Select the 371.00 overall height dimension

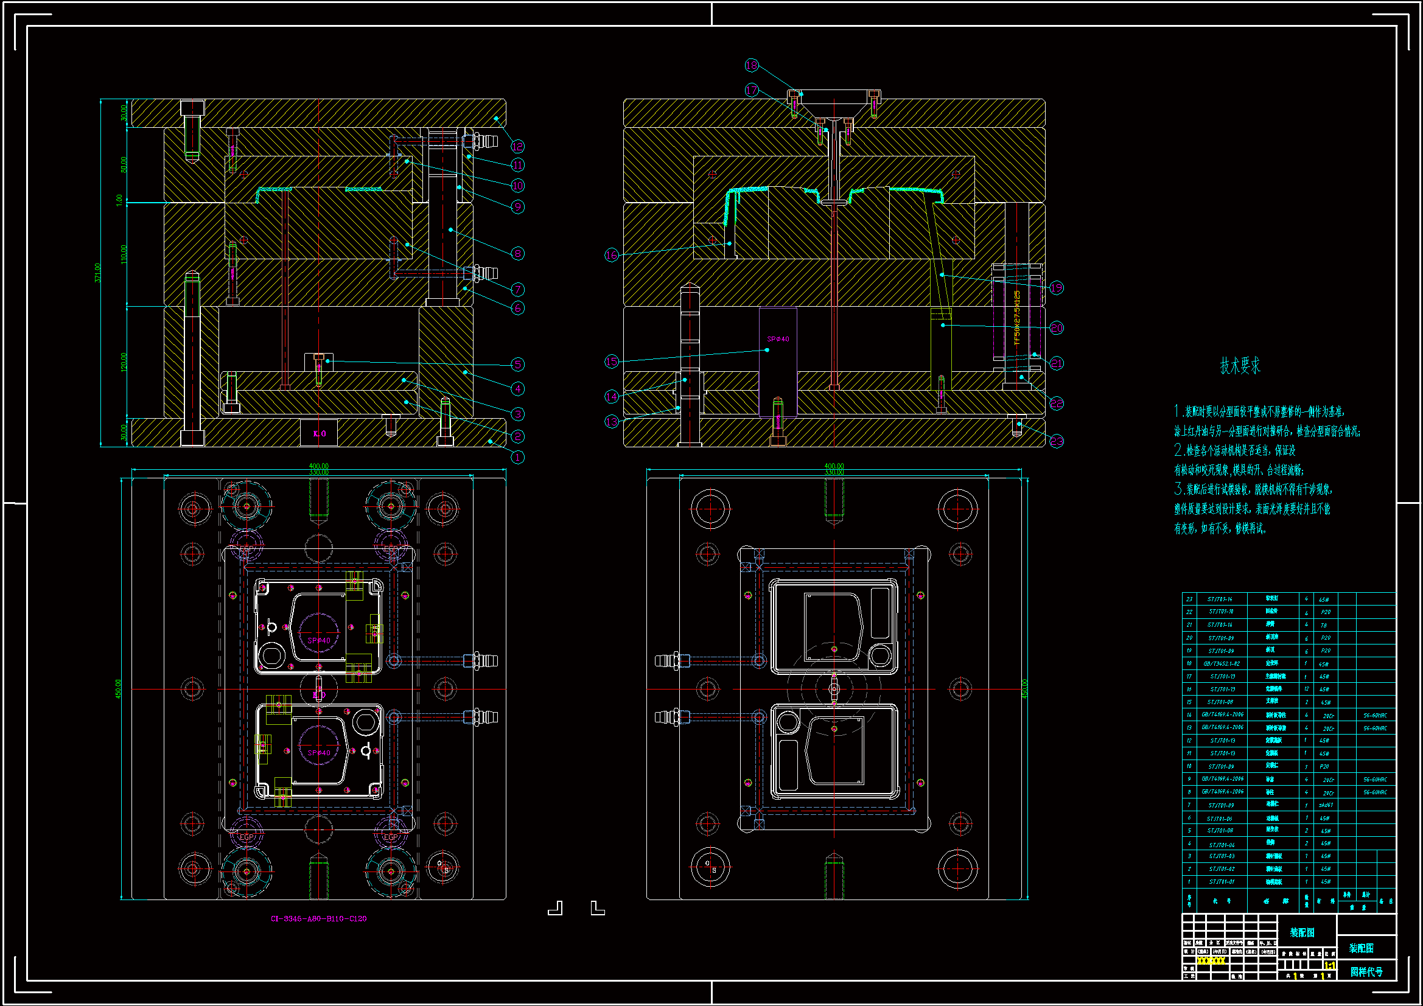[97, 273]
